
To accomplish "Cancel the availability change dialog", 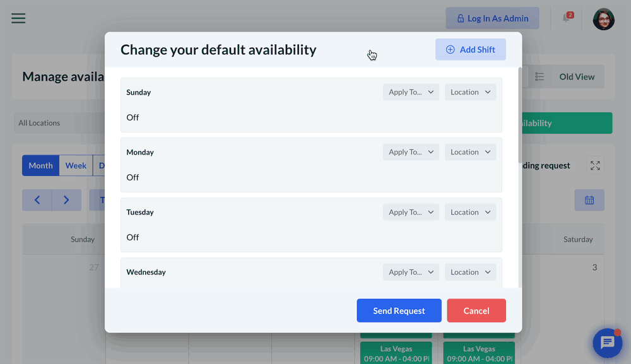I will (x=476, y=310).
